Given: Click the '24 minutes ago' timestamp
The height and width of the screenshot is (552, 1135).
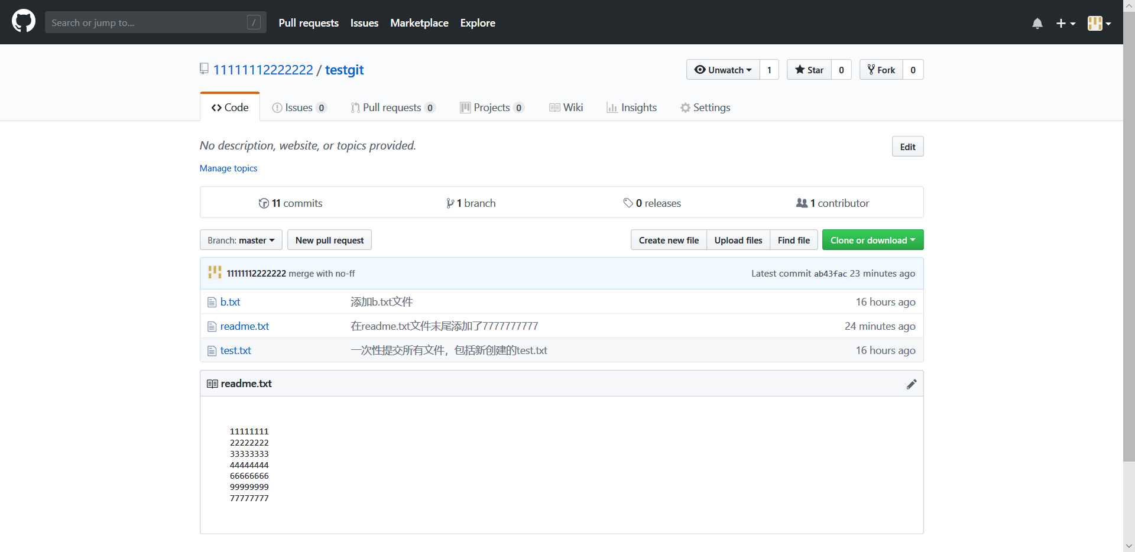Looking at the screenshot, I should pos(880,326).
